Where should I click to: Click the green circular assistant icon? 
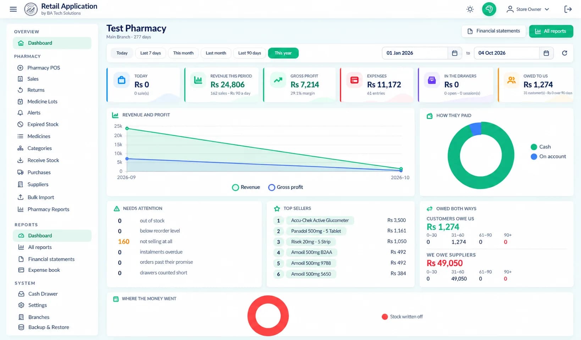click(x=489, y=9)
